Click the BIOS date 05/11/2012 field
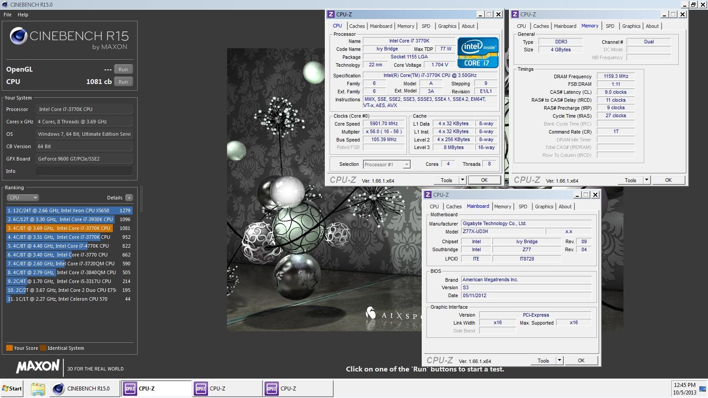 tap(526, 295)
